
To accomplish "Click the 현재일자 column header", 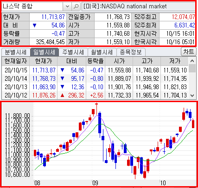I will [x=15, y=61].
